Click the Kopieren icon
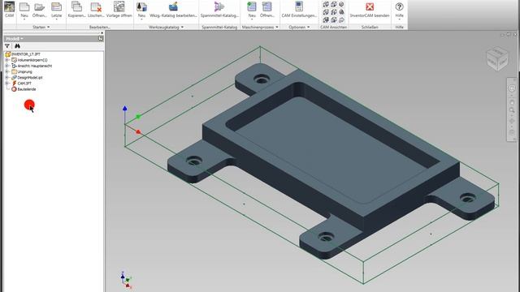The height and width of the screenshot is (292, 520). [x=76, y=9]
